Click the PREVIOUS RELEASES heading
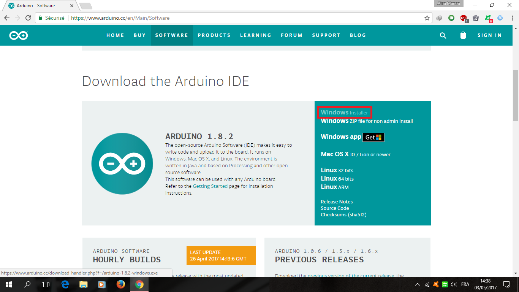This screenshot has height=292, width=519. (320, 260)
